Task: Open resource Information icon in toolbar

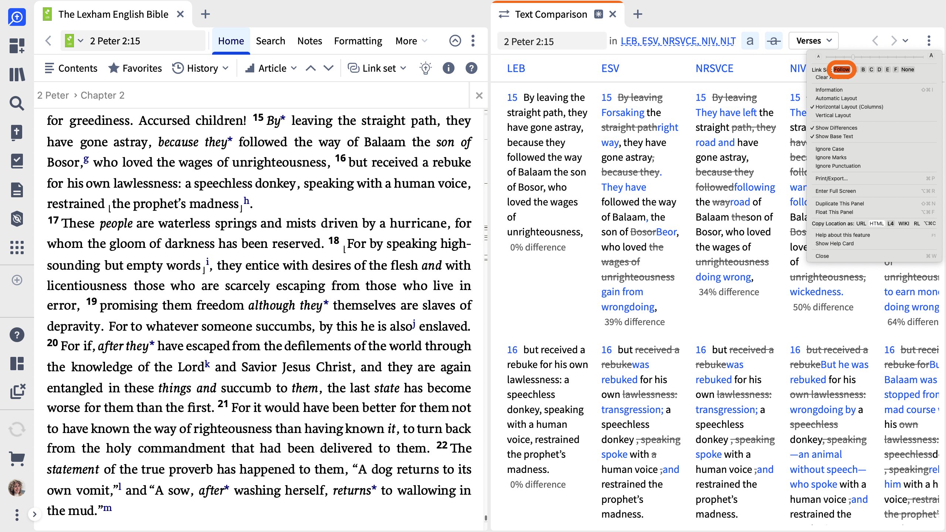Action: pyautogui.click(x=448, y=68)
